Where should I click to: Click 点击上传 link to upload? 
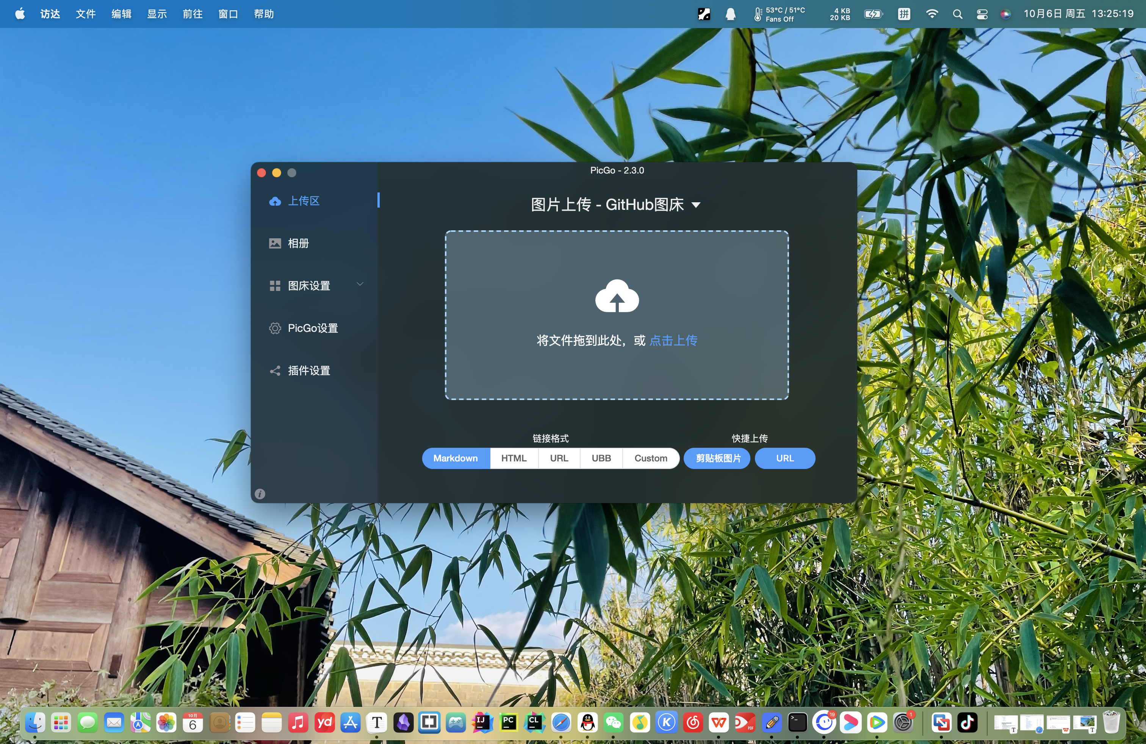pyautogui.click(x=673, y=341)
